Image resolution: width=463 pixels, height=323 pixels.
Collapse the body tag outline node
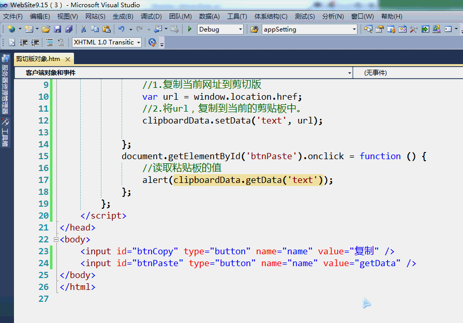(56, 240)
